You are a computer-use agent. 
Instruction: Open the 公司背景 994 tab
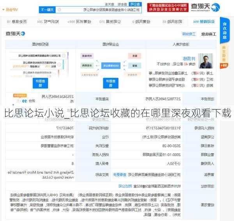coord(204,22)
